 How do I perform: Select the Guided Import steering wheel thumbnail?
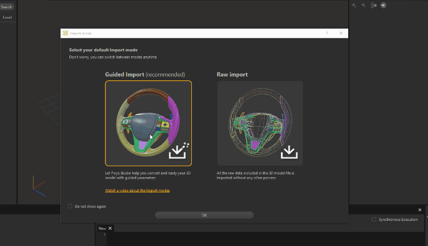pyautogui.click(x=148, y=123)
